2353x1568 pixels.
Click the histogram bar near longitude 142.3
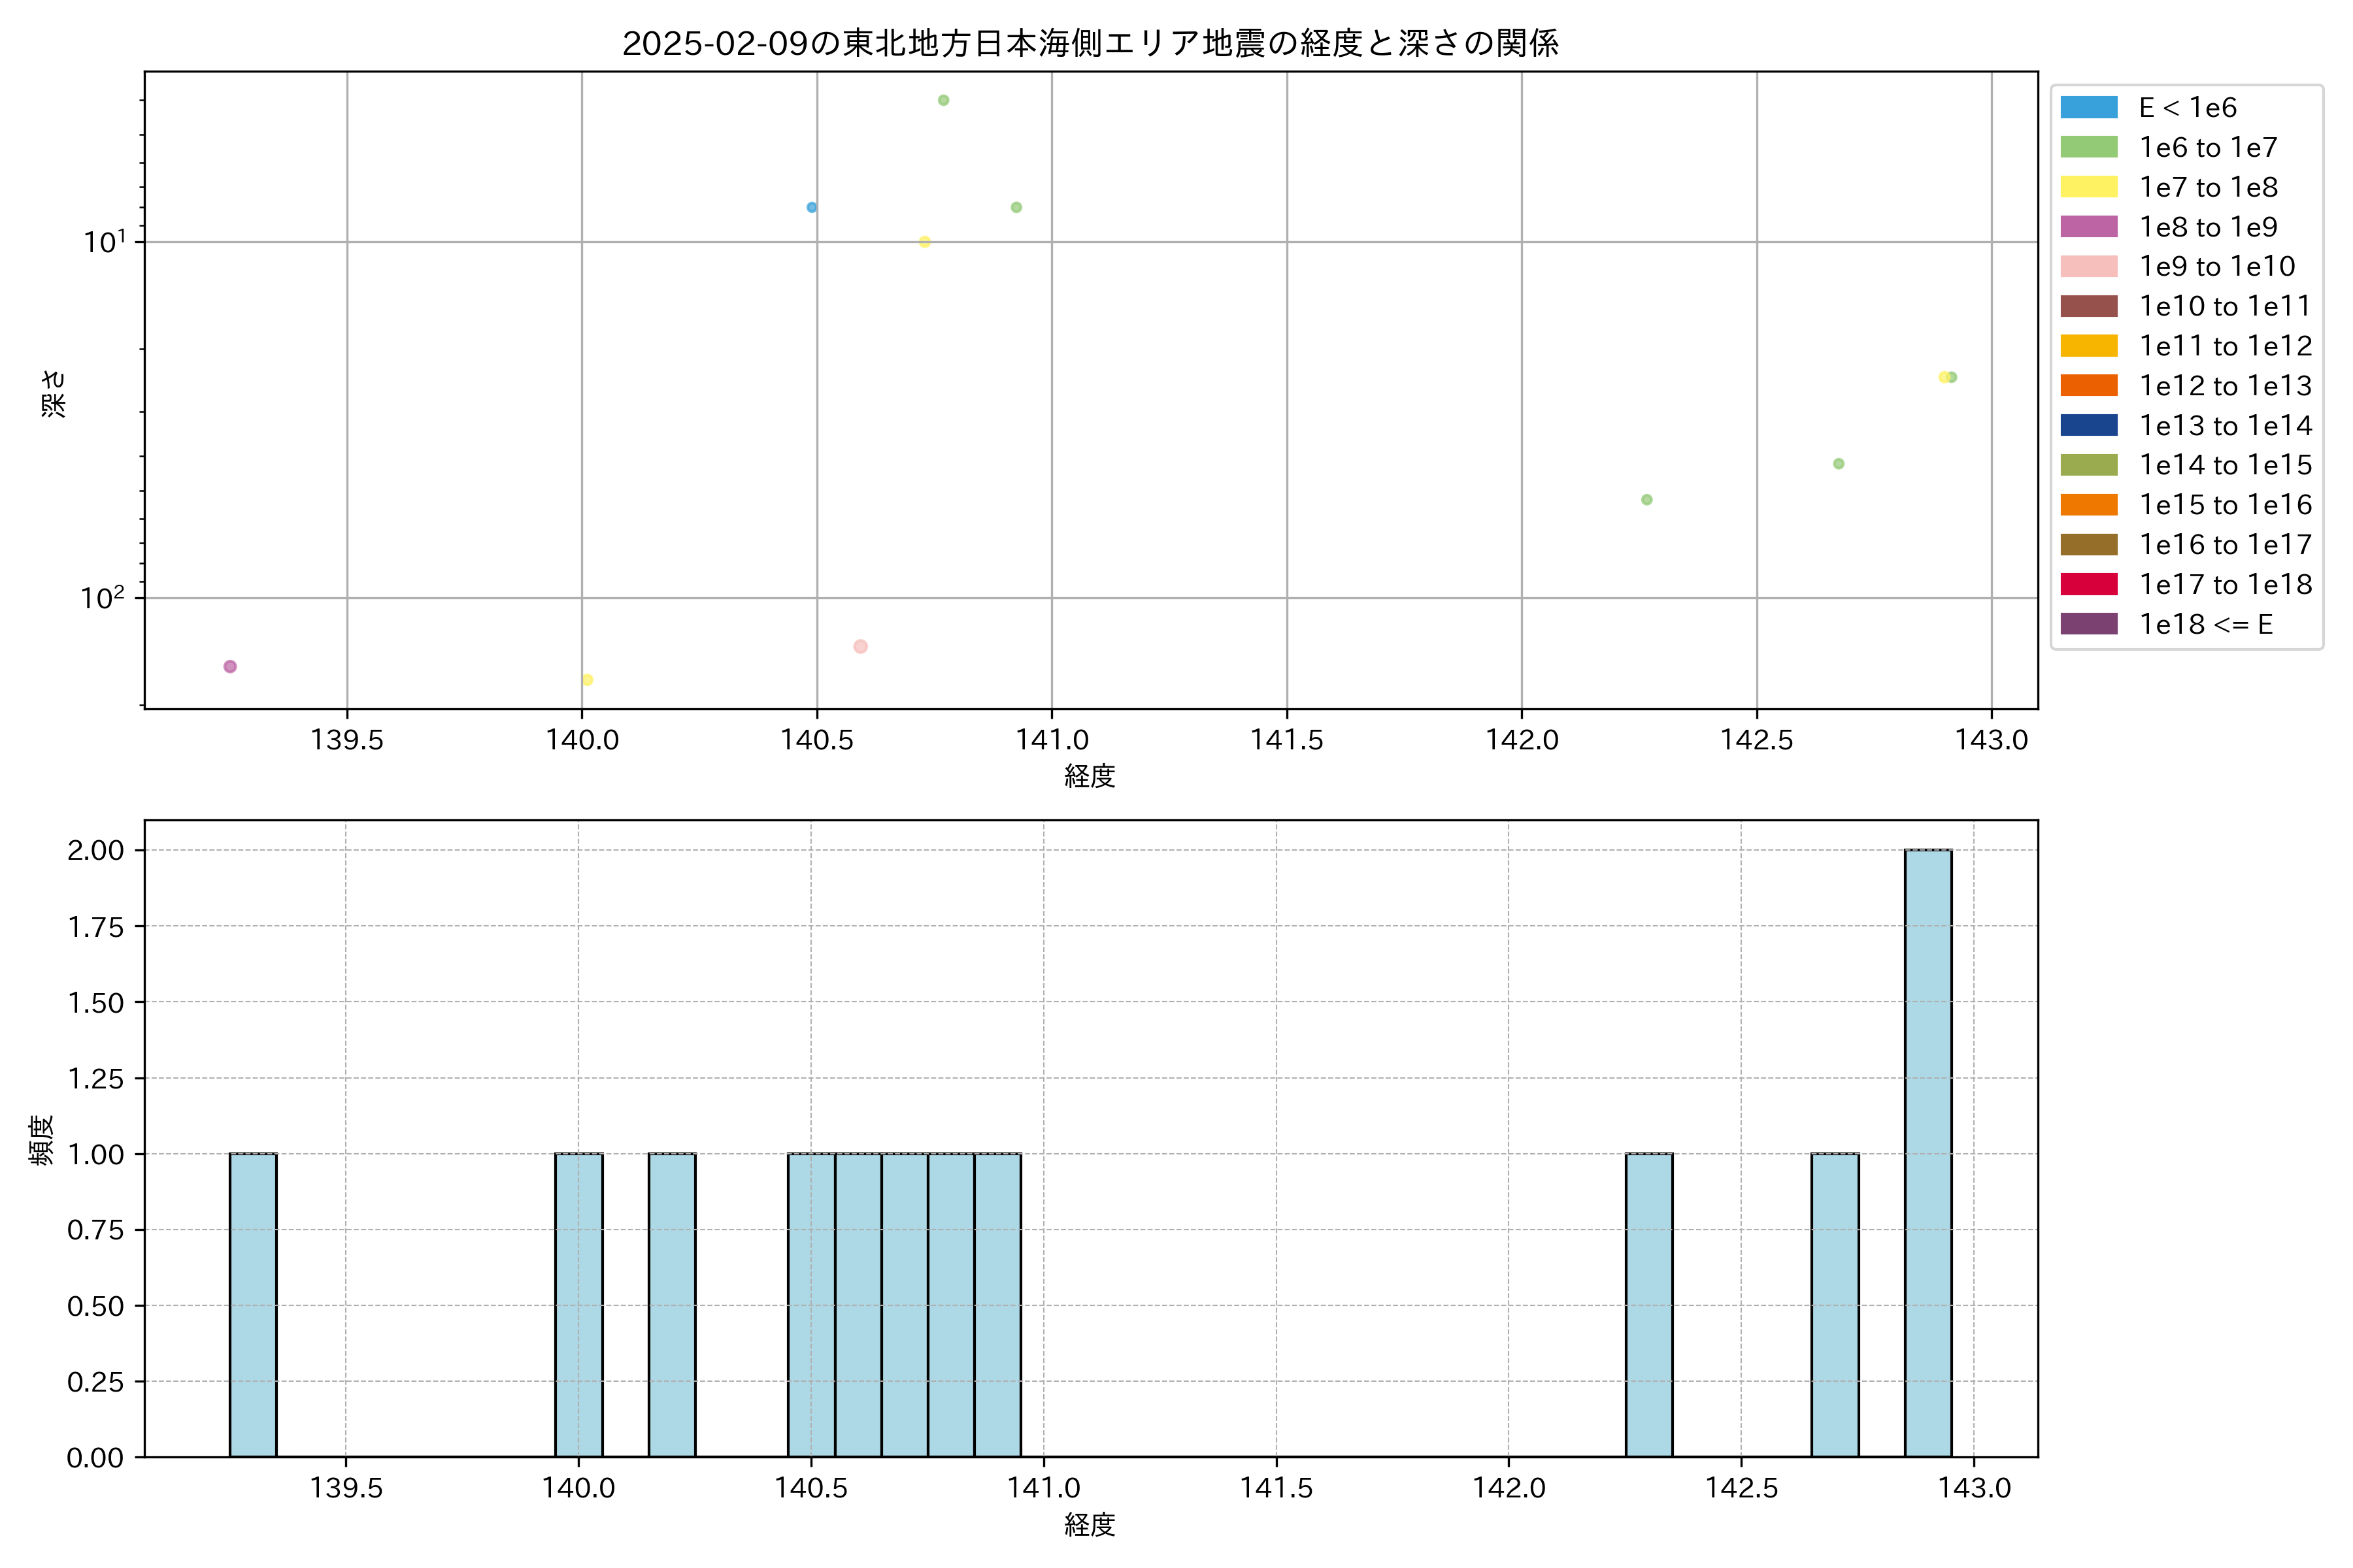[1648, 1305]
